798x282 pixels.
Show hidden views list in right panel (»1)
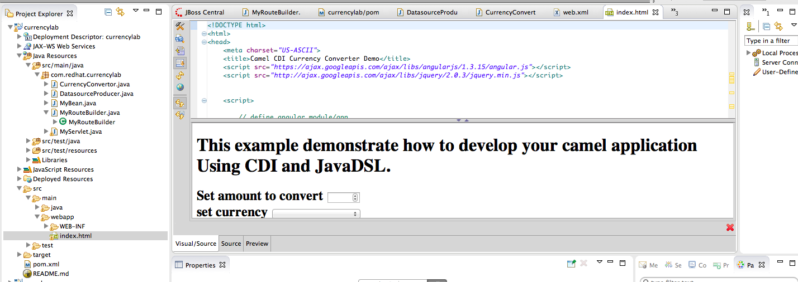pyautogui.click(x=766, y=12)
